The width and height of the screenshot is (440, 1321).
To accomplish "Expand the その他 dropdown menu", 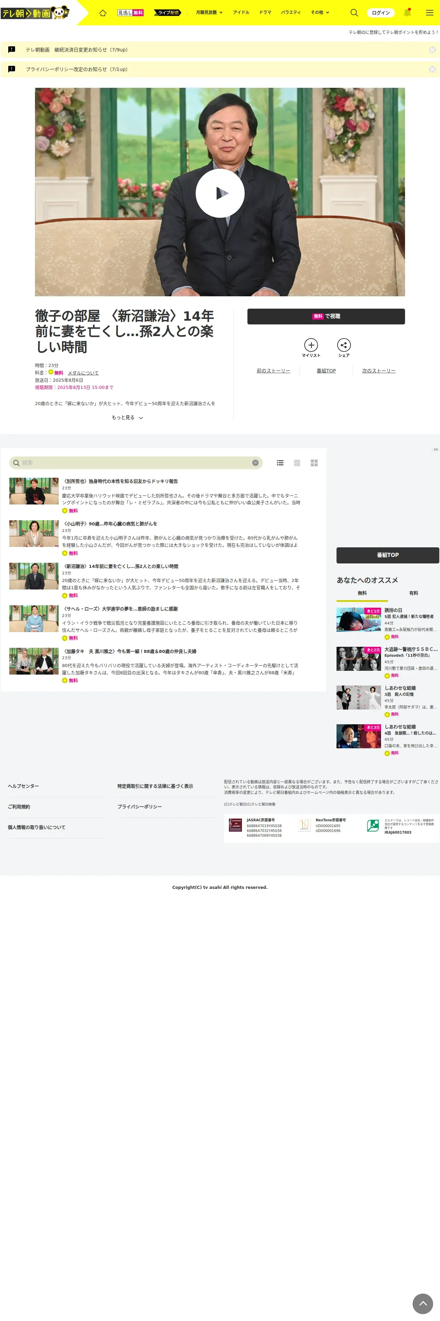I will point(320,12).
